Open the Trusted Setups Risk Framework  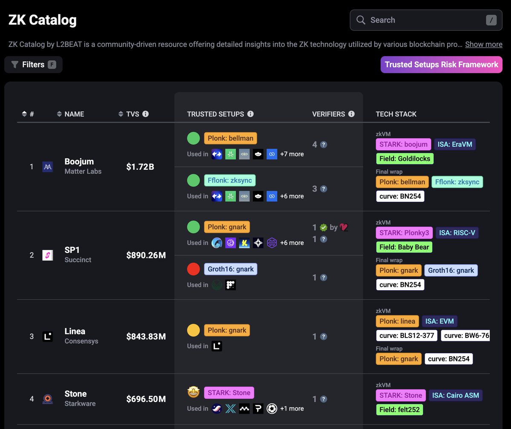pyautogui.click(x=442, y=65)
